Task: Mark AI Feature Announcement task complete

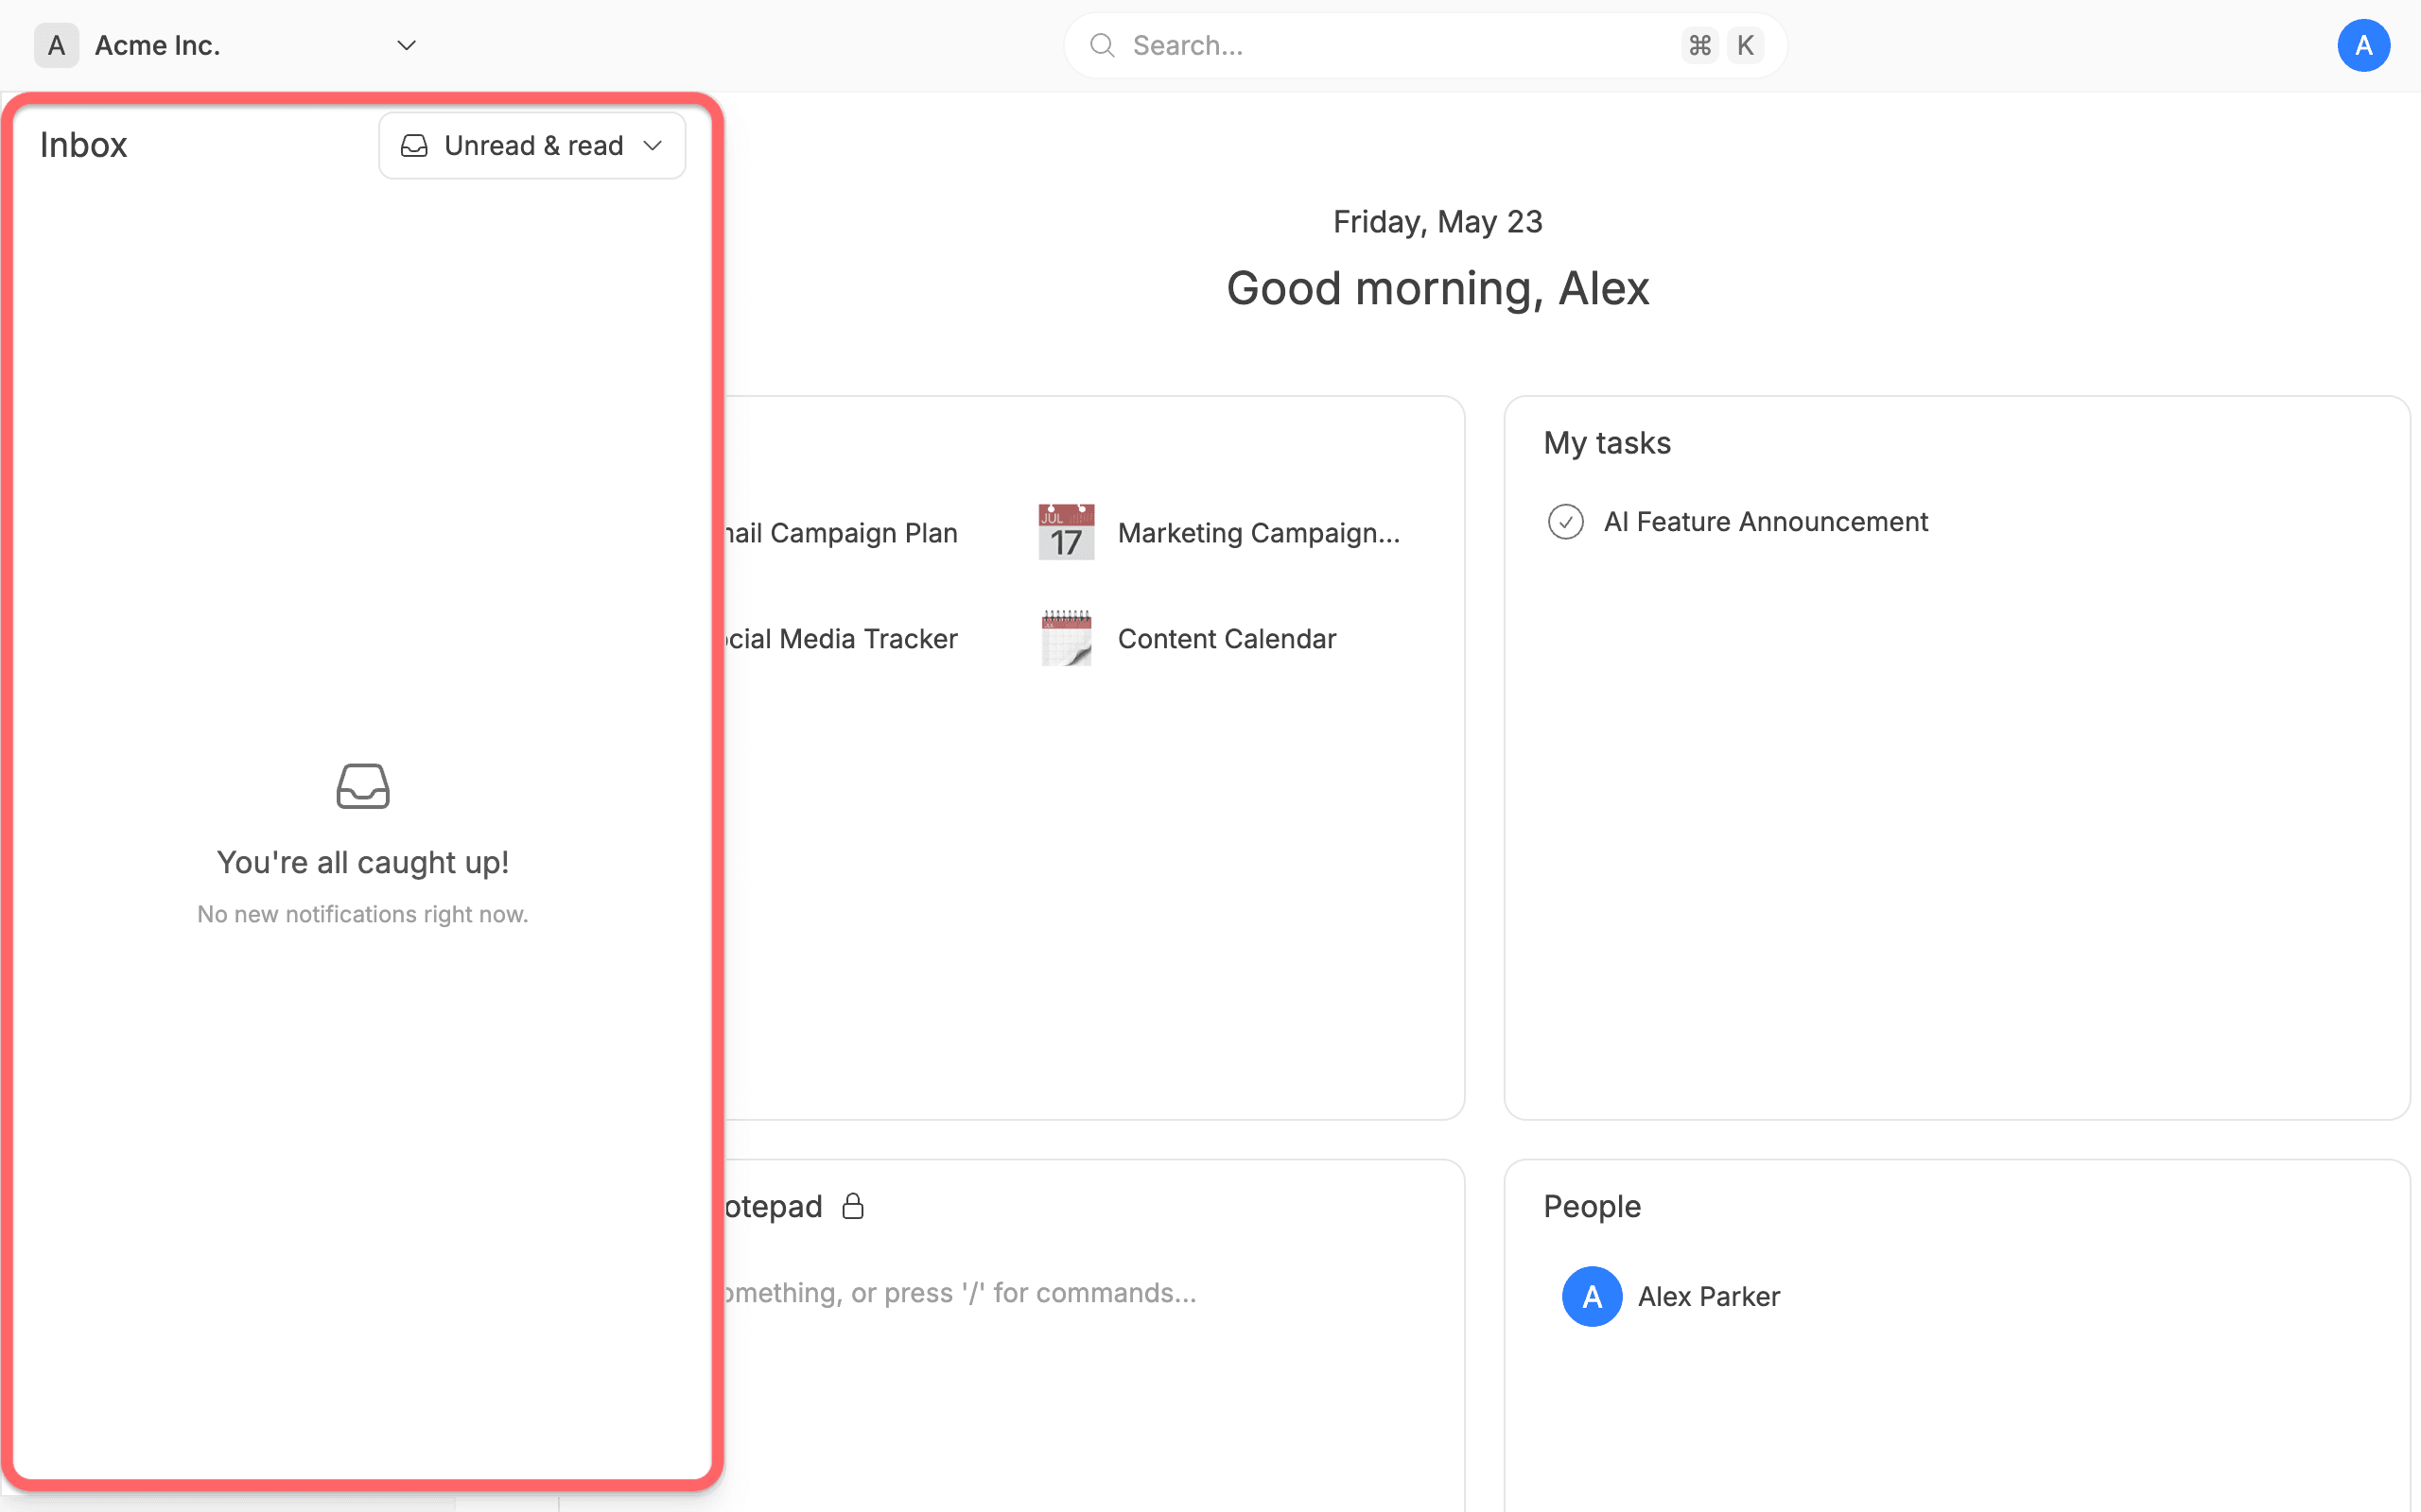Action: [1566, 522]
